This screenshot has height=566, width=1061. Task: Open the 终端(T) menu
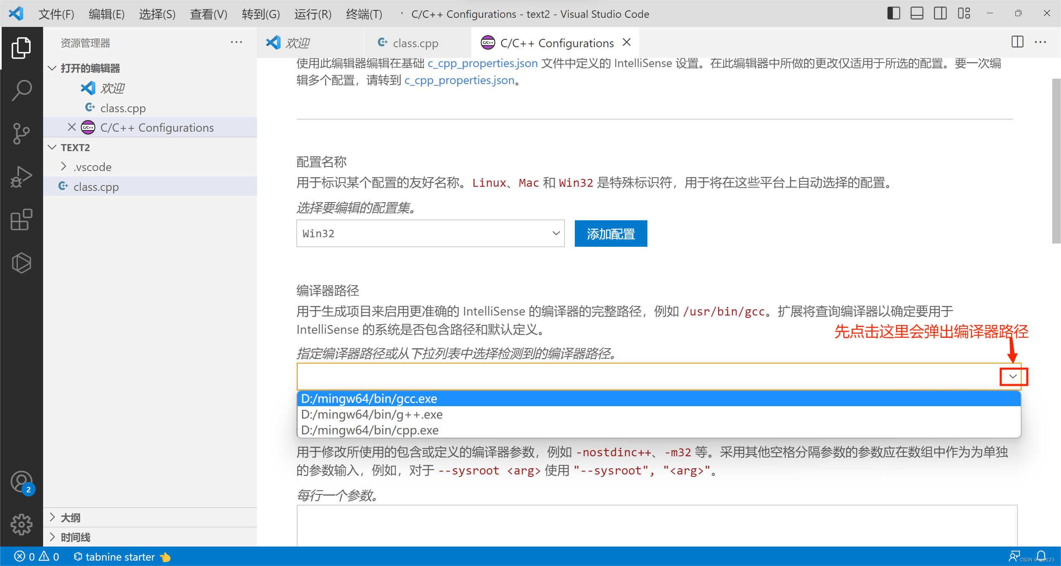click(x=364, y=14)
